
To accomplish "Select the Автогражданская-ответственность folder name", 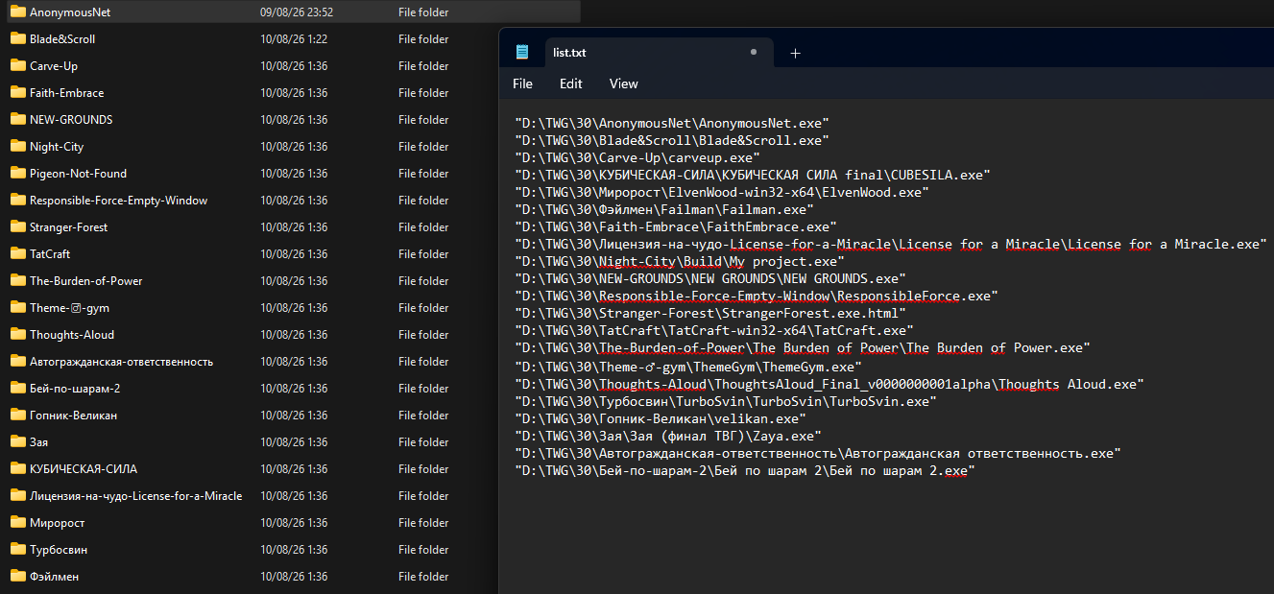I will [x=122, y=362].
